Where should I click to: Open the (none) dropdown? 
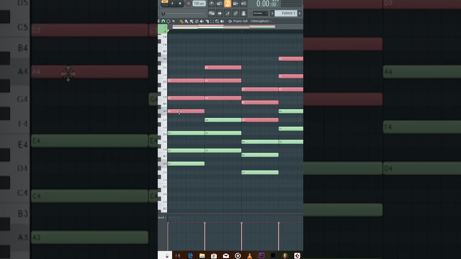click(x=260, y=13)
